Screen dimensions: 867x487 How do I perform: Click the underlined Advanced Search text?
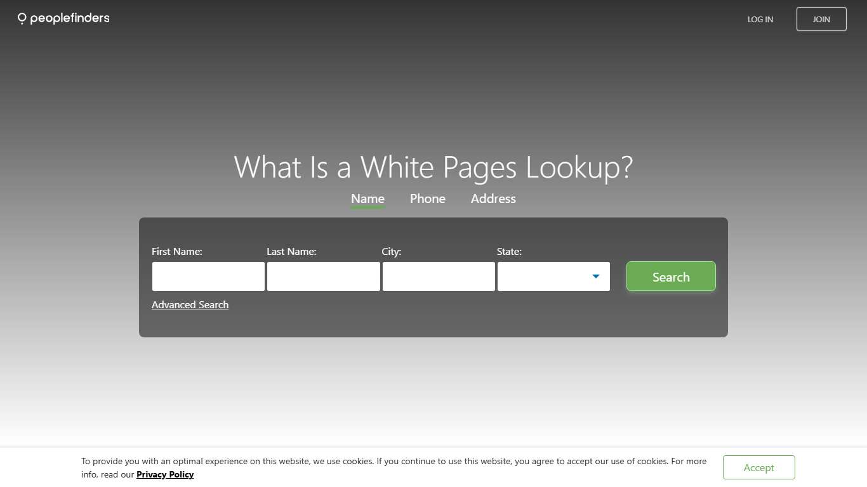[x=190, y=305]
